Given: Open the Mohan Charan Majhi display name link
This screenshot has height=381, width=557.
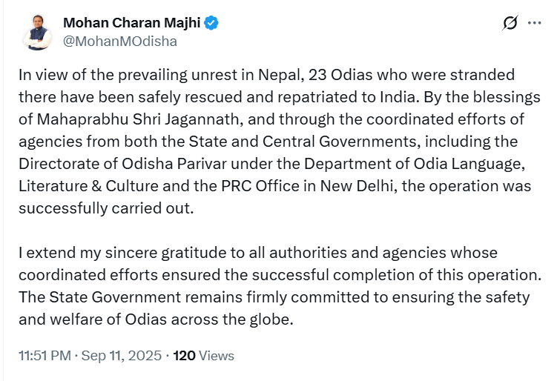Looking at the screenshot, I should pos(131,23).
